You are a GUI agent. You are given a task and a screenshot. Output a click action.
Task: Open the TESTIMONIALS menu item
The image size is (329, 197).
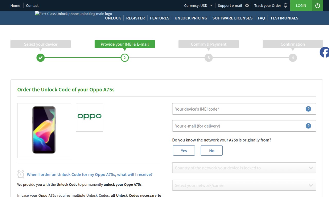click(284, 18)
